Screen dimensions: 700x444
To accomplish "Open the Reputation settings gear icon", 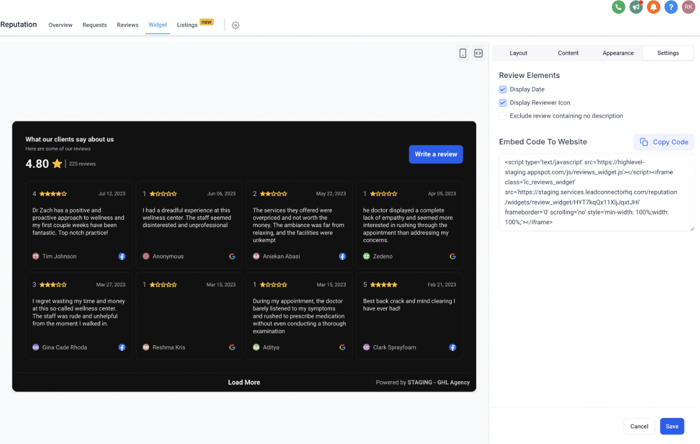I will click(x=236, y=25).
